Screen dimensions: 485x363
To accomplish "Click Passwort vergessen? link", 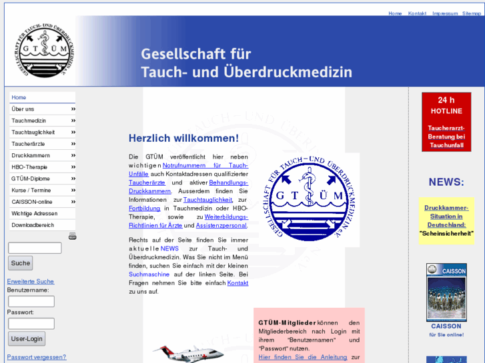I will coord(37,357).
